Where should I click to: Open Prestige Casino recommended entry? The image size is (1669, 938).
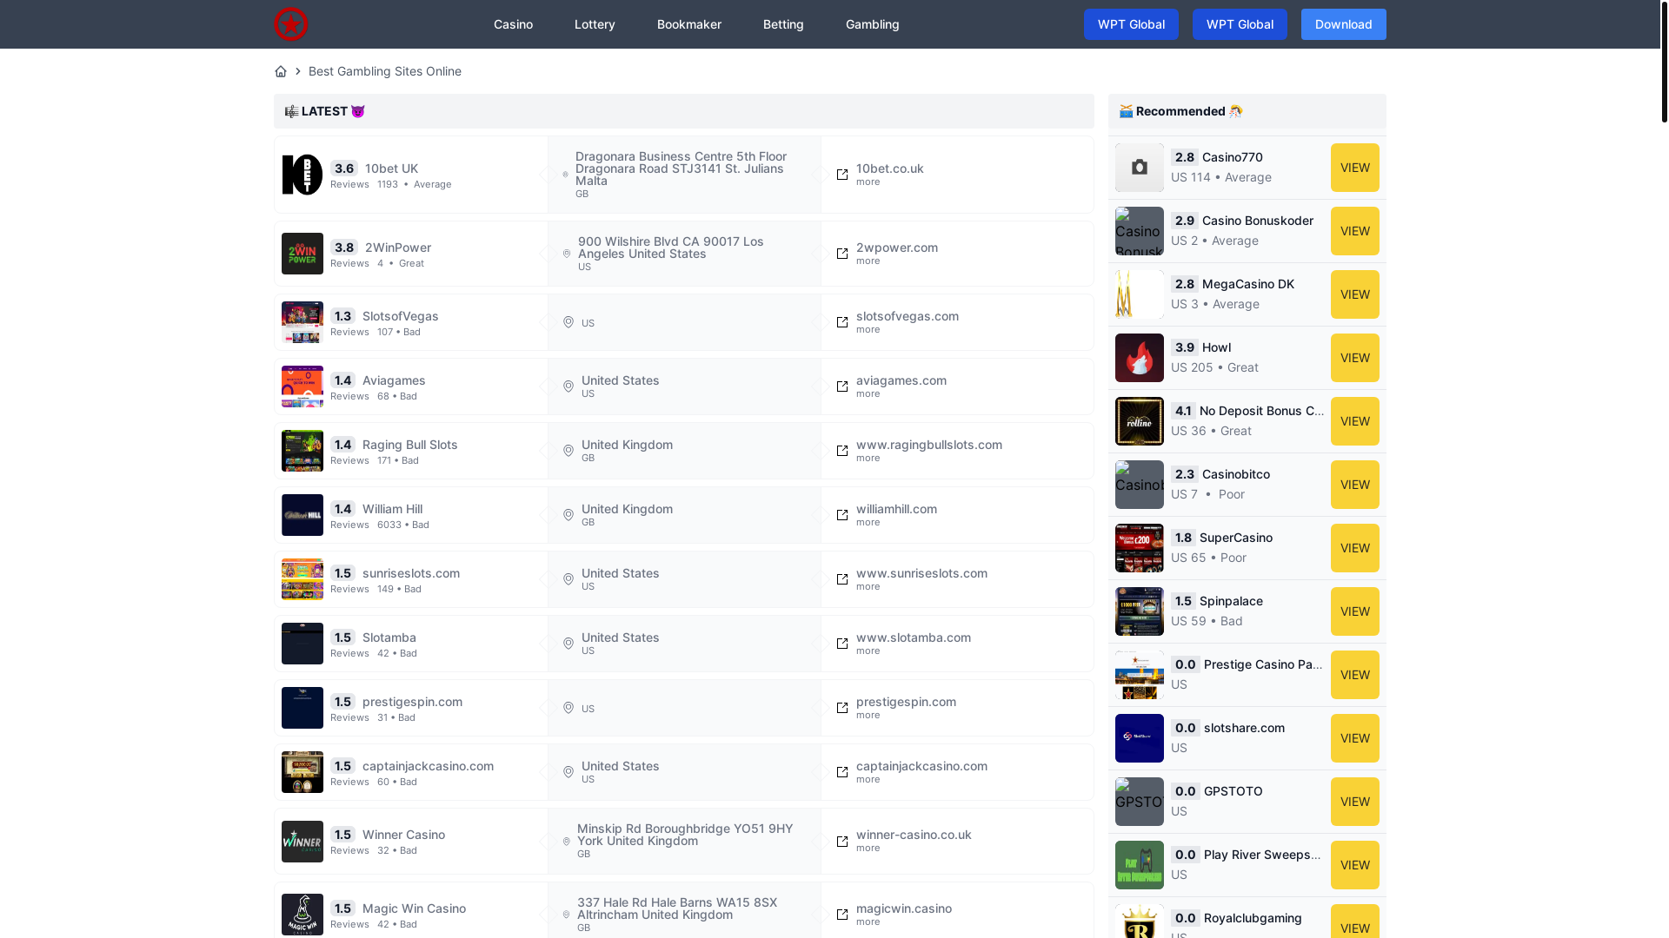[1263, 664]
